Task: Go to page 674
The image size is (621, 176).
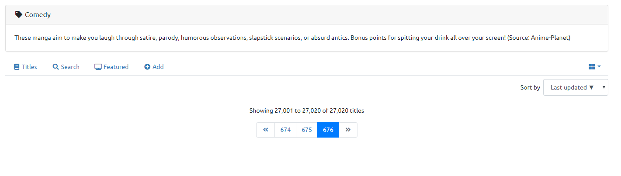Action: click(285, 130)
